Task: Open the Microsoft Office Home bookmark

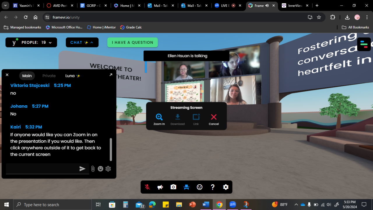Action: tap(64, 27)
